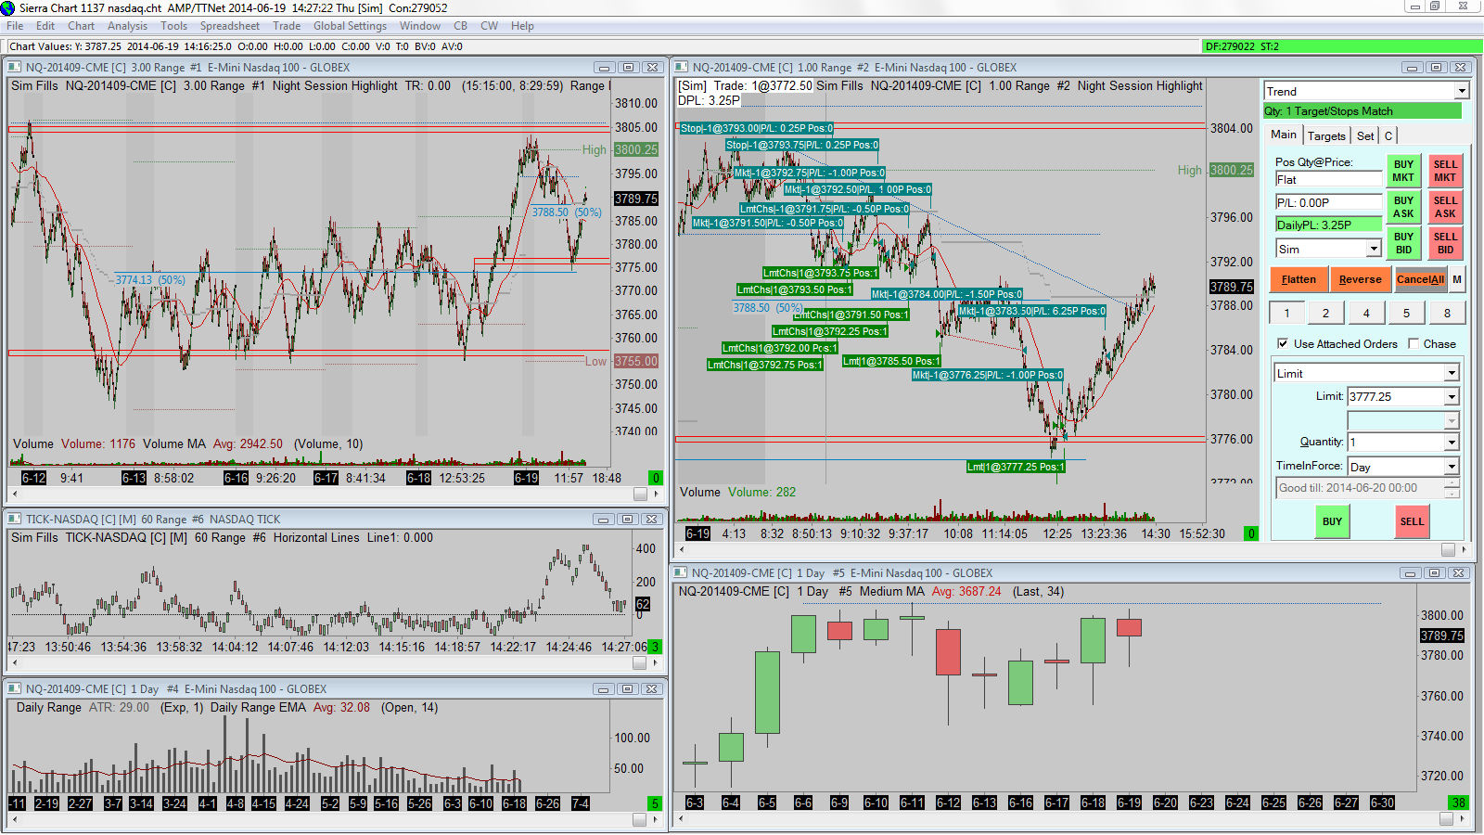This screenshot has width=1484, height=835.
Task: Click the Pos Qty@Price Flat field
Action: tap(1328, 180)
